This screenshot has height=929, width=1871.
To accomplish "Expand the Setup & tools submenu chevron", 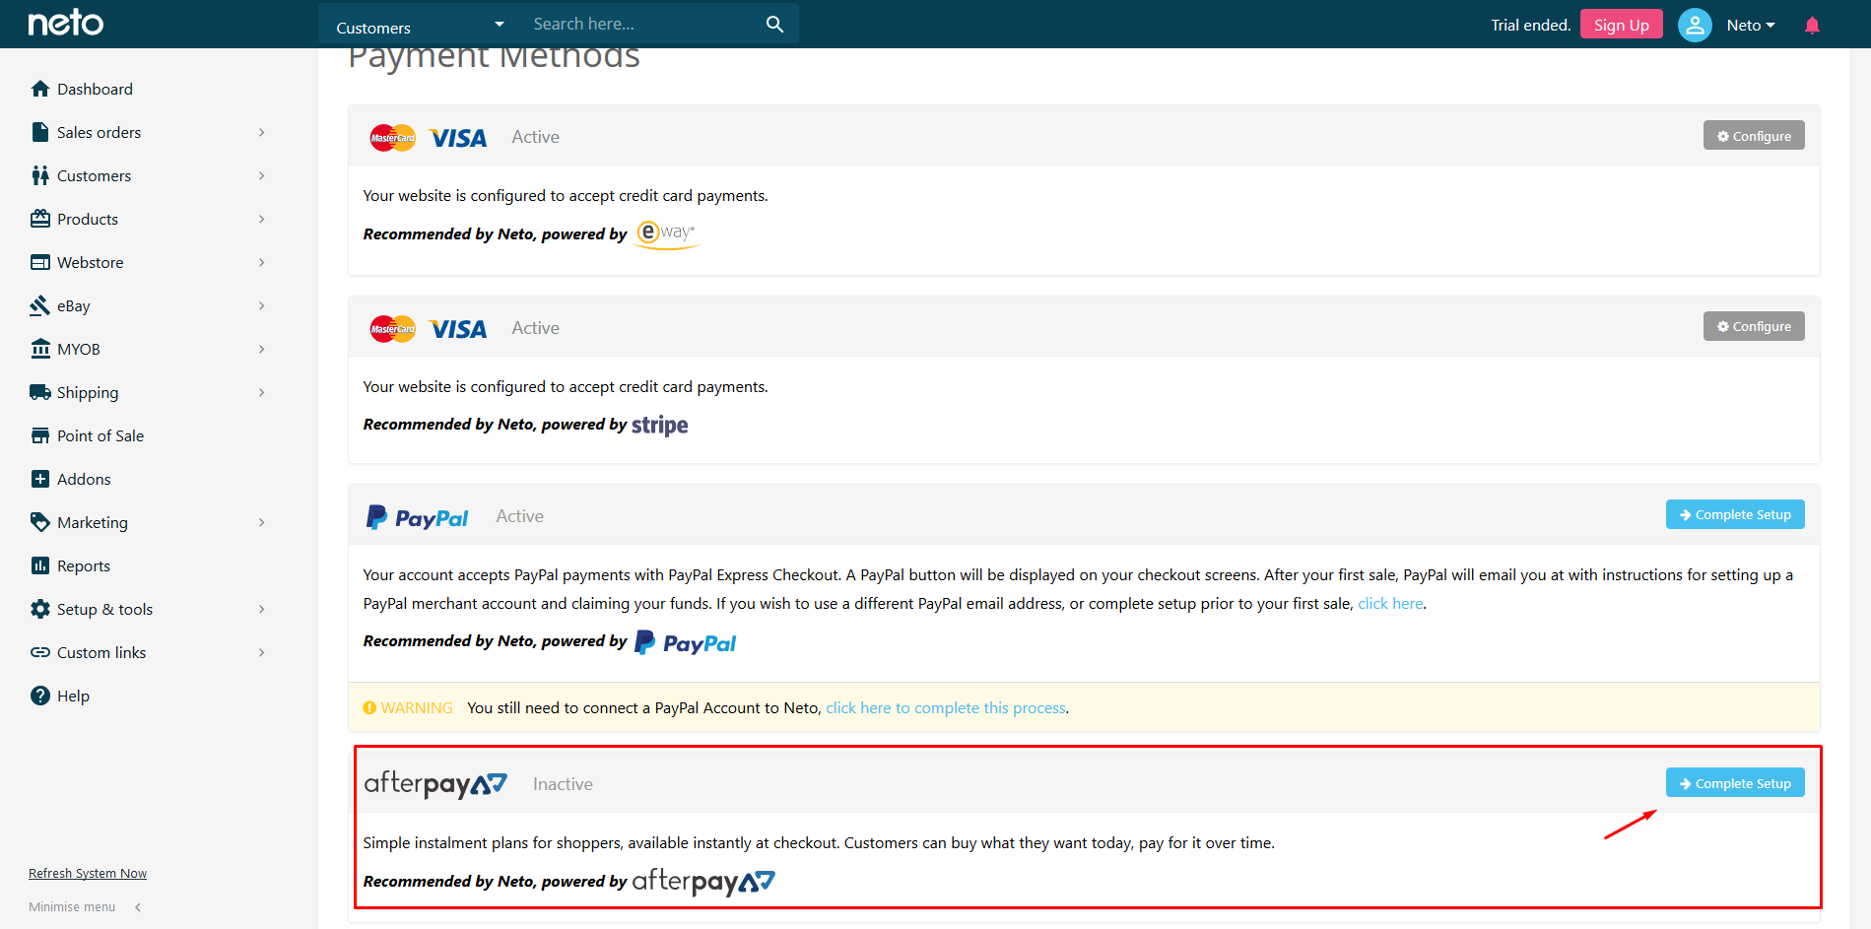I will pos(262,609).
